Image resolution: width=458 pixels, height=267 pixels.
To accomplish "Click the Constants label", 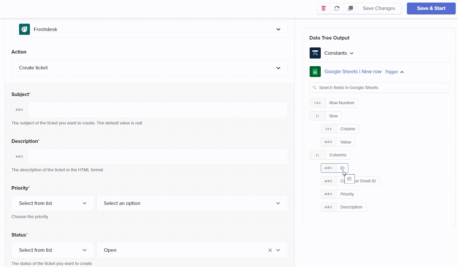I will (335, 53).
